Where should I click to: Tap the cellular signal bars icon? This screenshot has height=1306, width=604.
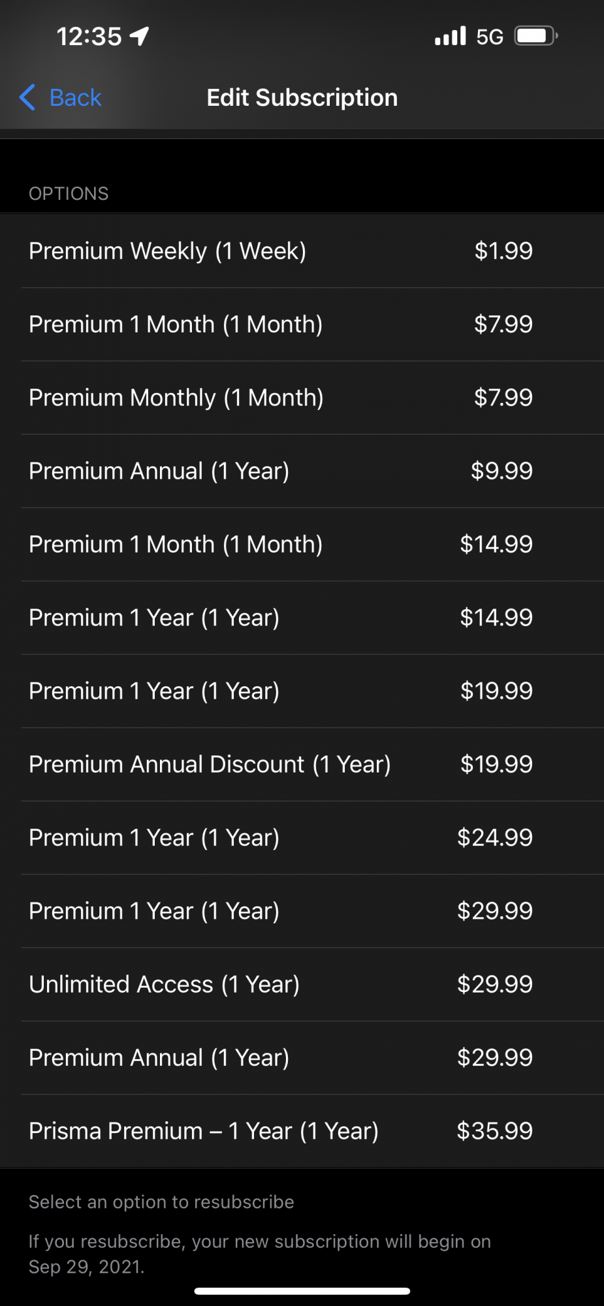pyautogui.click(x=451, y=36)
